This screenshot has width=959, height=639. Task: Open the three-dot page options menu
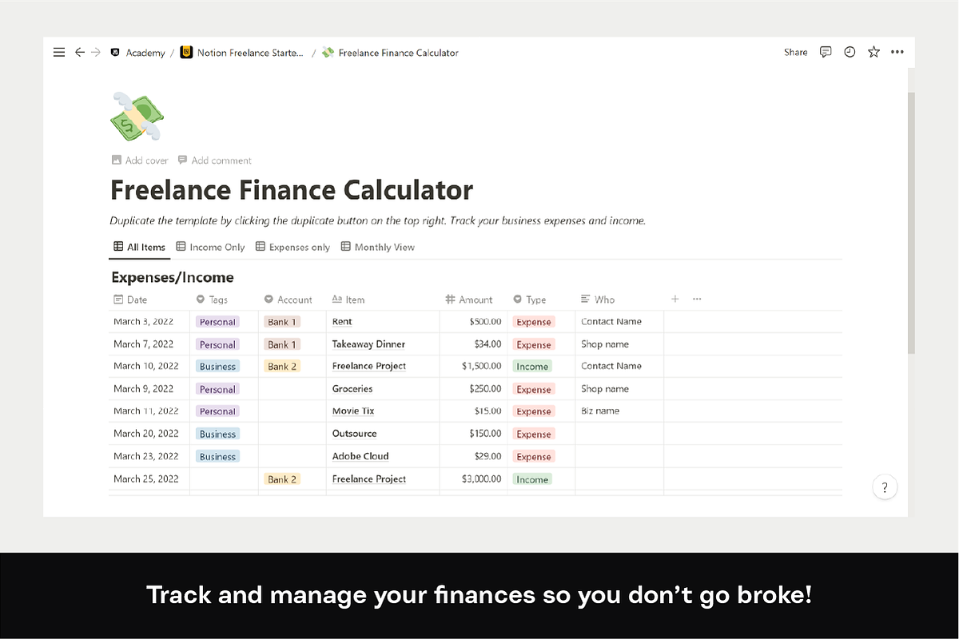click(x=897, y=52)
